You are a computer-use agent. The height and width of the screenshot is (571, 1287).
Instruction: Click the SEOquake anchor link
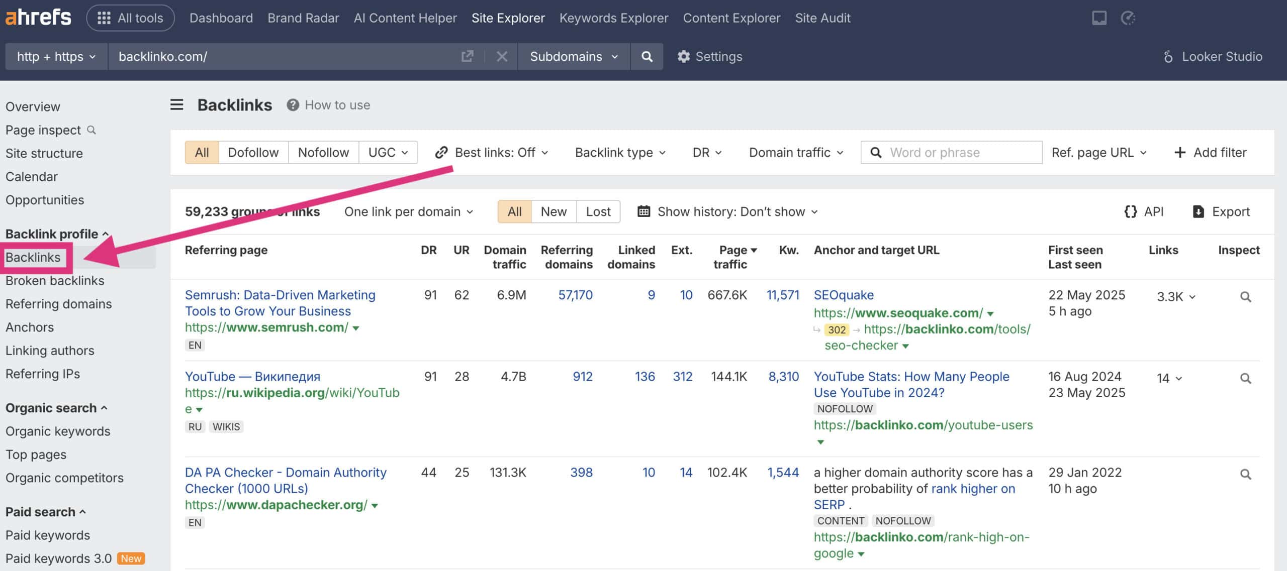point(844,295)
